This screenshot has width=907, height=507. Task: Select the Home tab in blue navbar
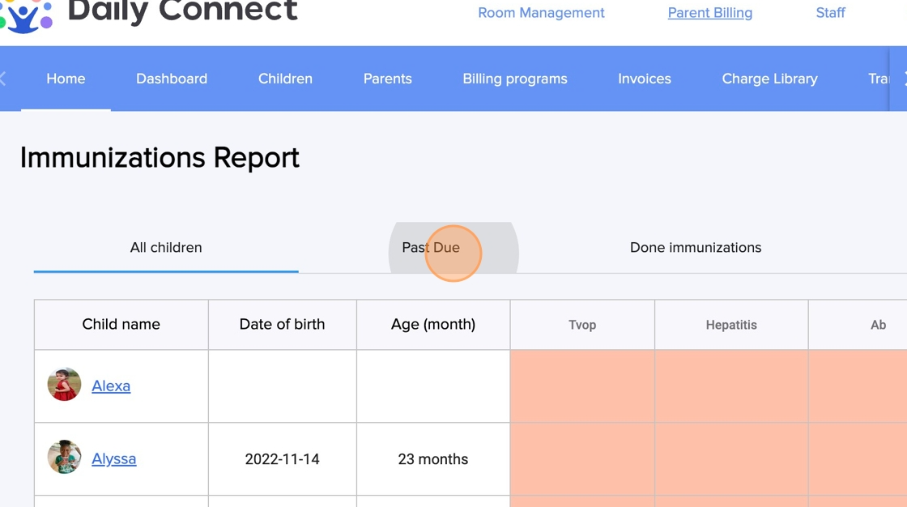[66, 79]
